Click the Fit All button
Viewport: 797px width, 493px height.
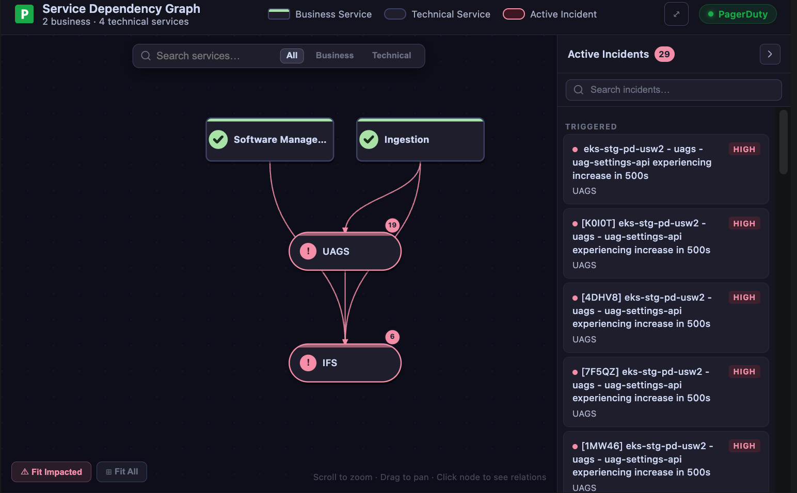122,471
